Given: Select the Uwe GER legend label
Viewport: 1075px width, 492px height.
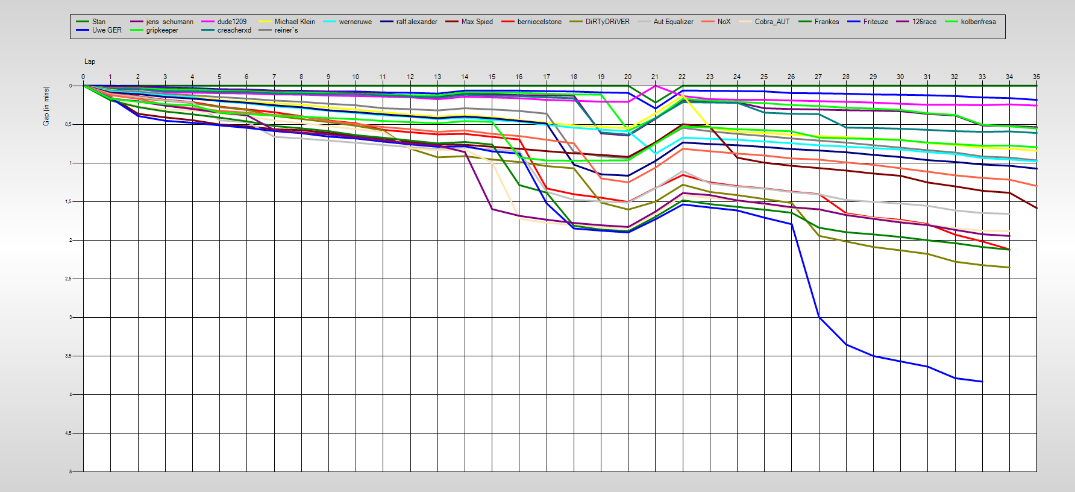Looking at the screenshot, I should [x=106, y=30].
